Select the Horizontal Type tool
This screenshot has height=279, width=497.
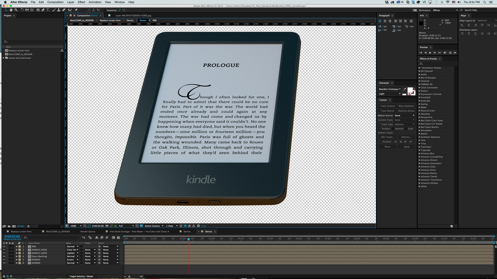tap(48, 10)
